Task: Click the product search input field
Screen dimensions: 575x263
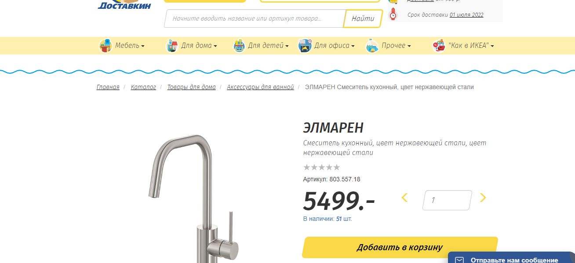Action: coord(254,18)
